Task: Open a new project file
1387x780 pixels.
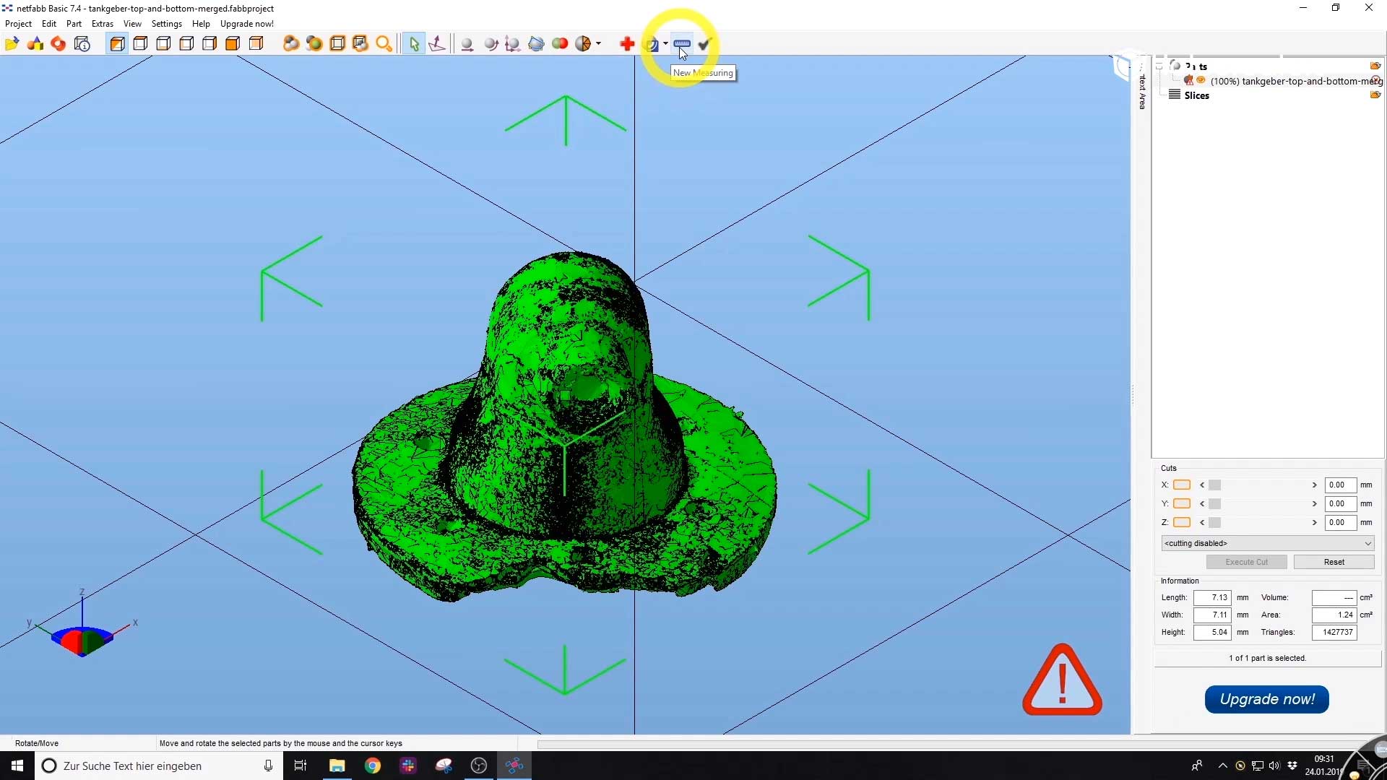Action: tap(12, 43)
